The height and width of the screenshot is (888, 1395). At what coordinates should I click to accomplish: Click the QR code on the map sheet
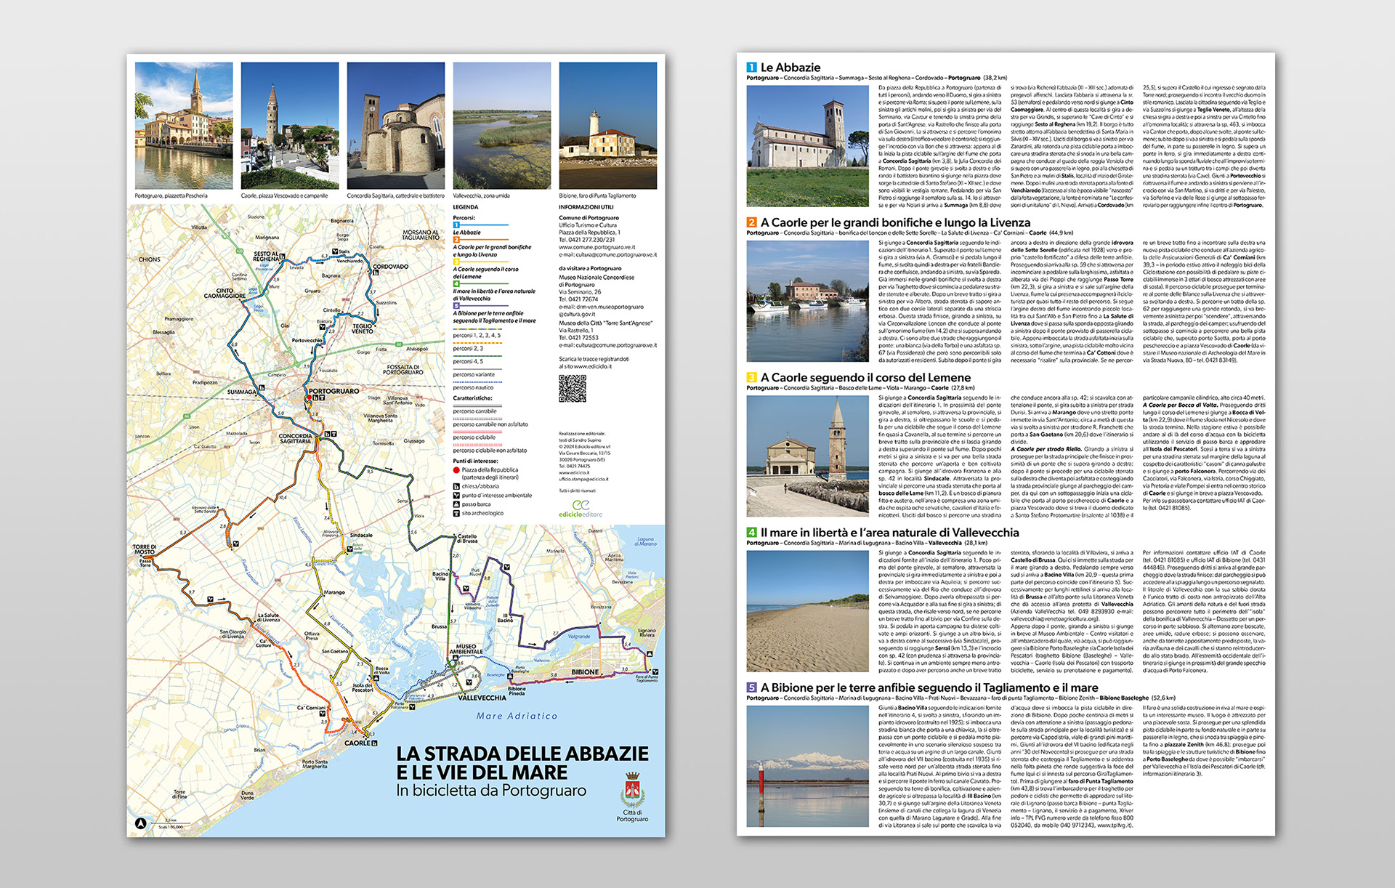coord(572,389)
